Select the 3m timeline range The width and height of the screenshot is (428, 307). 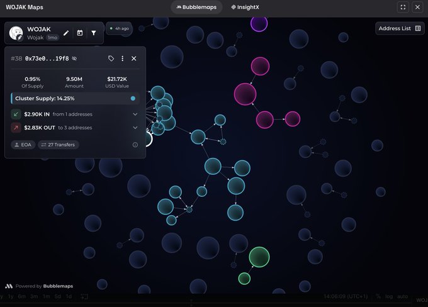pos(34,296)
